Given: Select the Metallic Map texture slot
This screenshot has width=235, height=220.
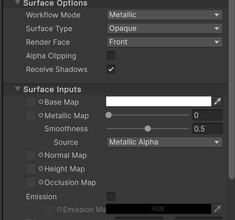Looking at the screenshot, I should click(x=31, y=115).
